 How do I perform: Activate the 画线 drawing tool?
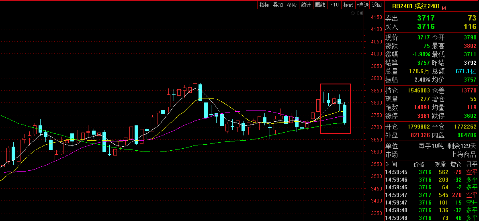pos(320,5)
